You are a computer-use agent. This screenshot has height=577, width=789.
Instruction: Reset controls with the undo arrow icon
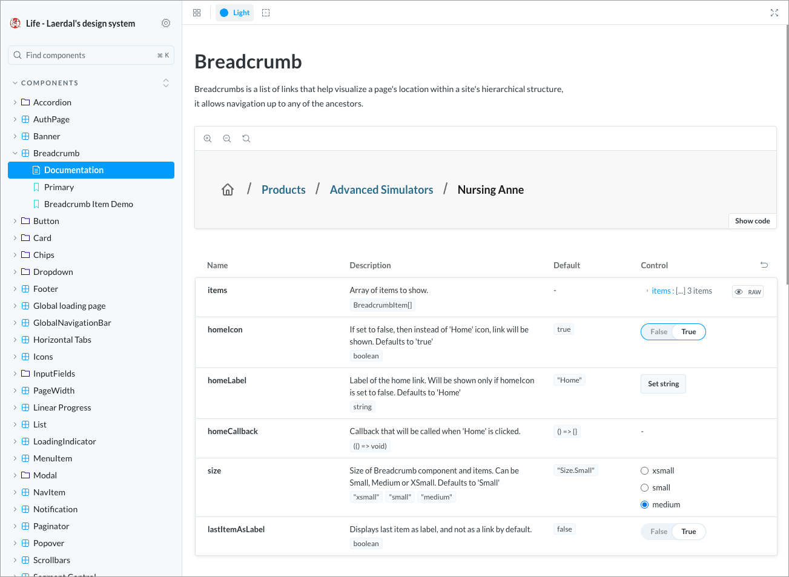coord(764,265)
